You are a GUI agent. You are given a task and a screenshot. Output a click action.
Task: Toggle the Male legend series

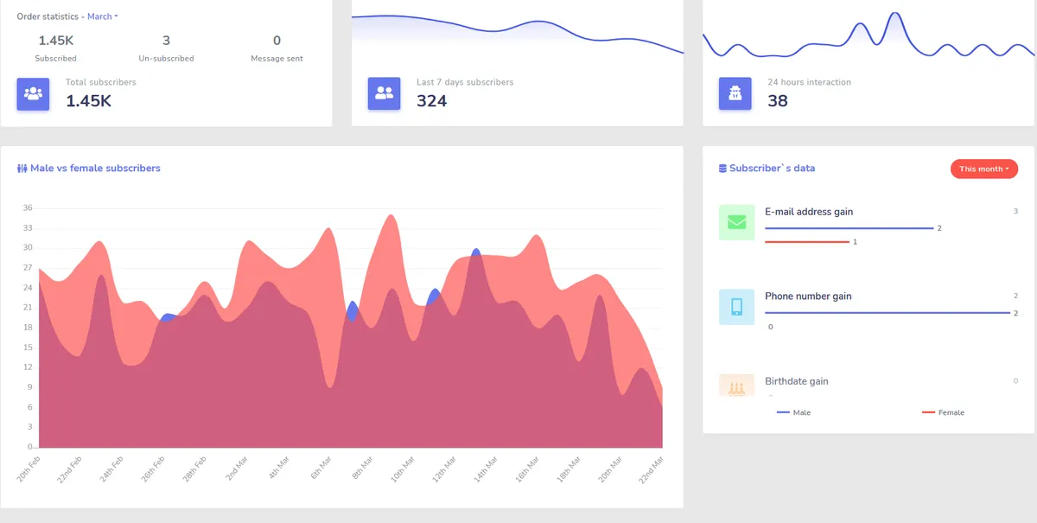tap(793, 412)
